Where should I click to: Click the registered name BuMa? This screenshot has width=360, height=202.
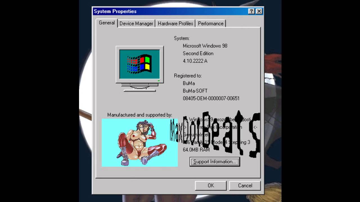189,83
